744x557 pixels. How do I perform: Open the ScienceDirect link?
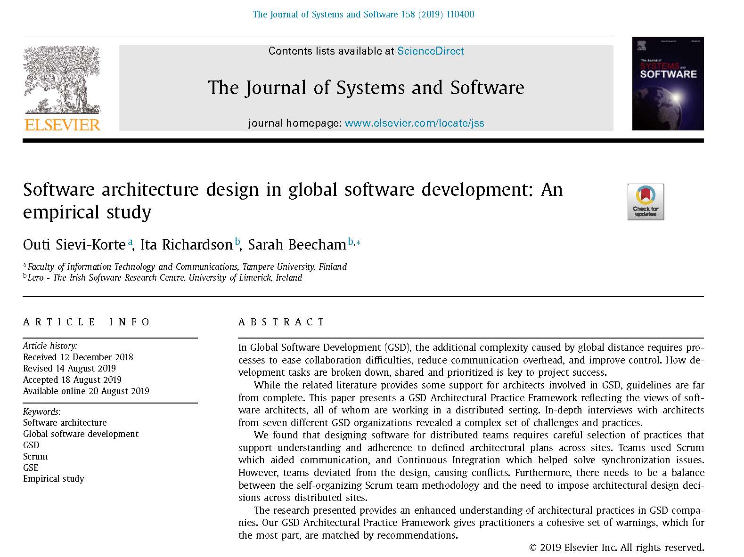(430, 51)
